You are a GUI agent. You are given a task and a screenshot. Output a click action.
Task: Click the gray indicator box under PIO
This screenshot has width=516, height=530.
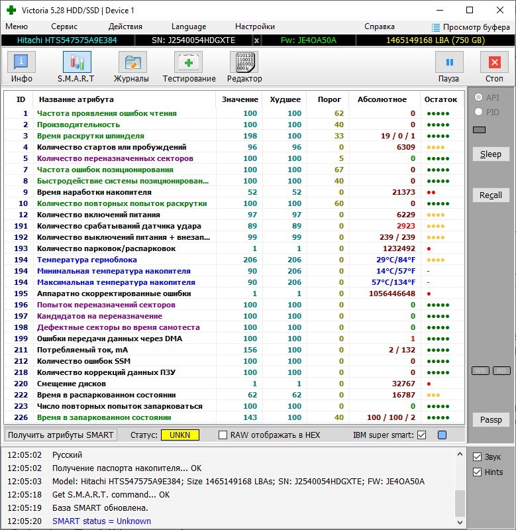(x=479, y=130)
